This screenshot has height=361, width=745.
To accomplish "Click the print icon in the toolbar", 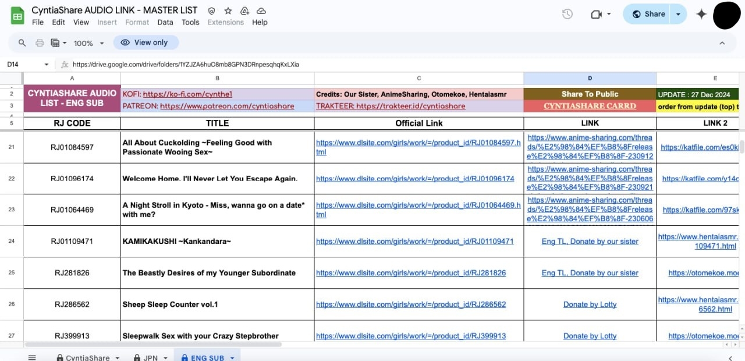I will pyautogui.click(x=40, y=43).
